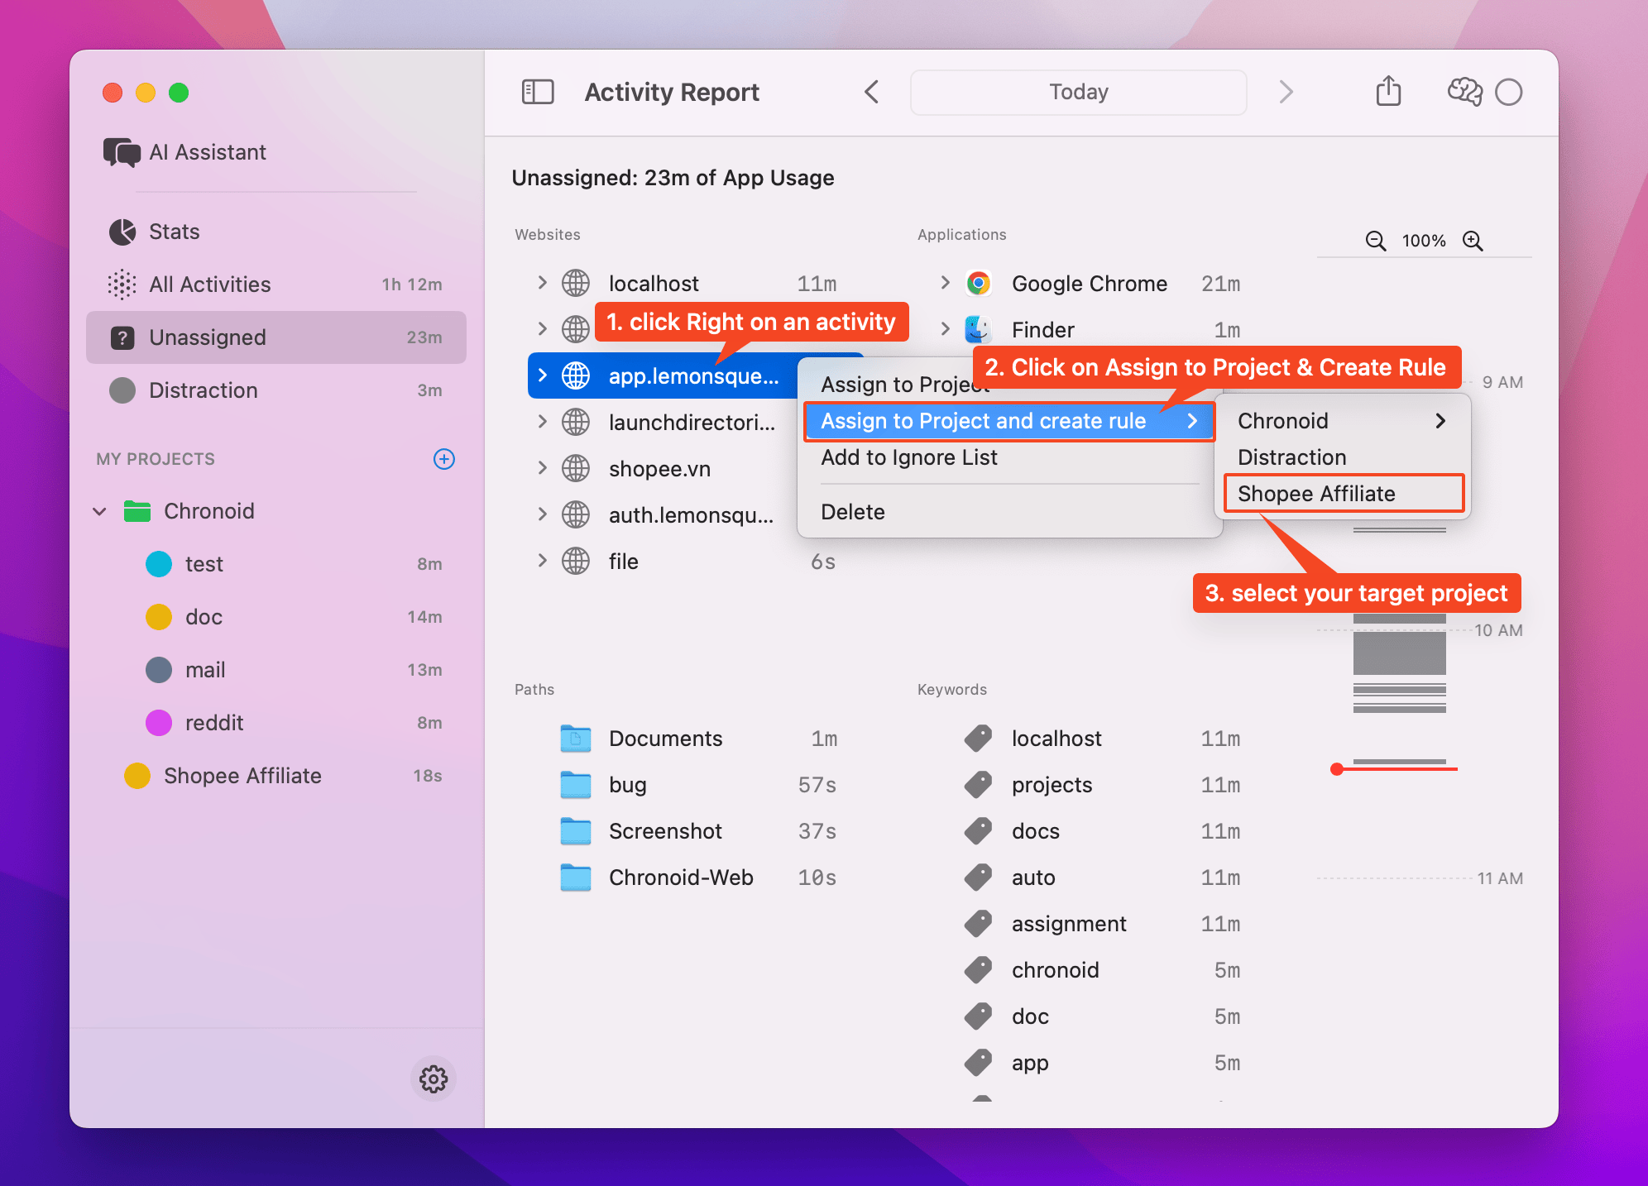Viewport: 1648px width, 1186px height.
Task: Click the add project plus icon
Action: 444,459
